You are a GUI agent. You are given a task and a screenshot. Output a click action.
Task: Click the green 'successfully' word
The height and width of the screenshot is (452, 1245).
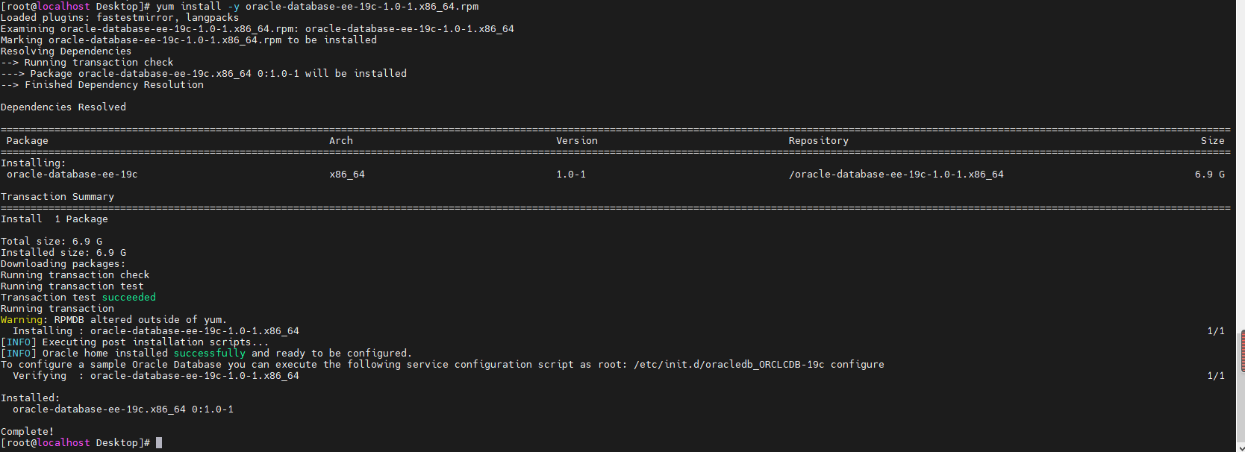210,354
